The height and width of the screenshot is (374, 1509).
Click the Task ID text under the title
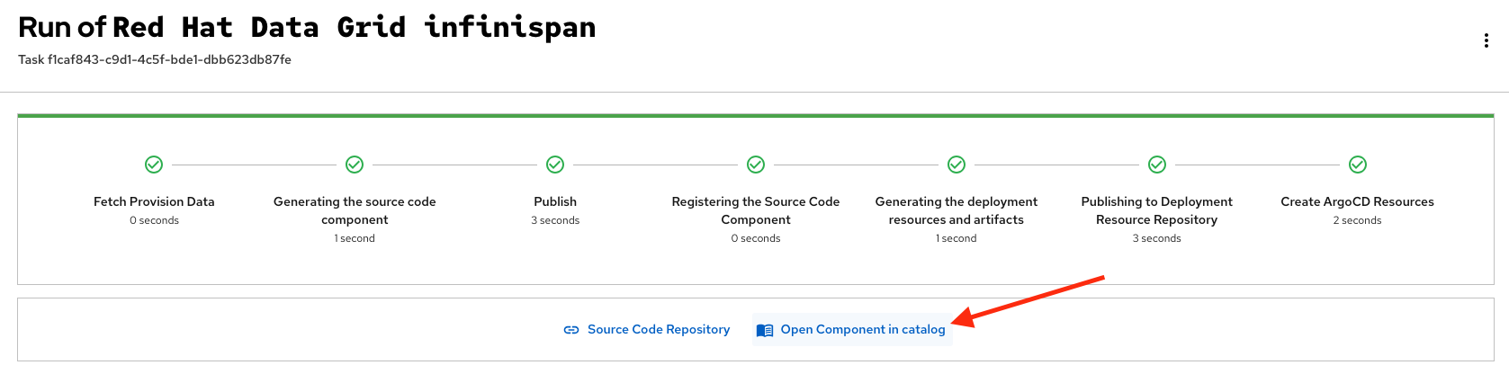pos(155,59)
